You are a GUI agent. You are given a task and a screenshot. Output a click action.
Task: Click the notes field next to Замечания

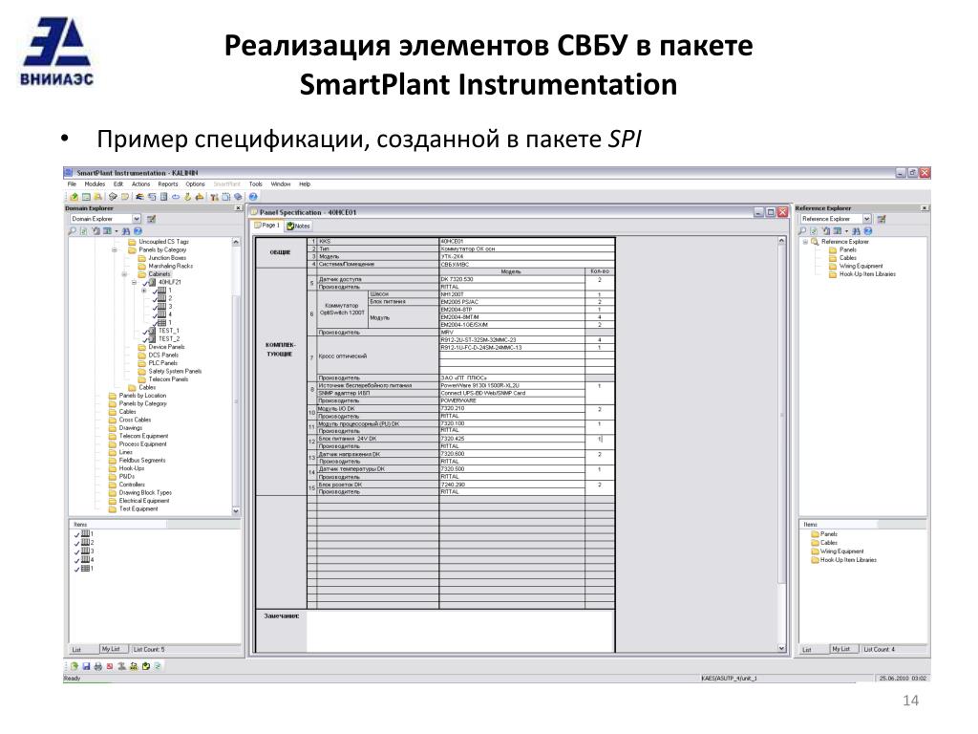[460, 631]
